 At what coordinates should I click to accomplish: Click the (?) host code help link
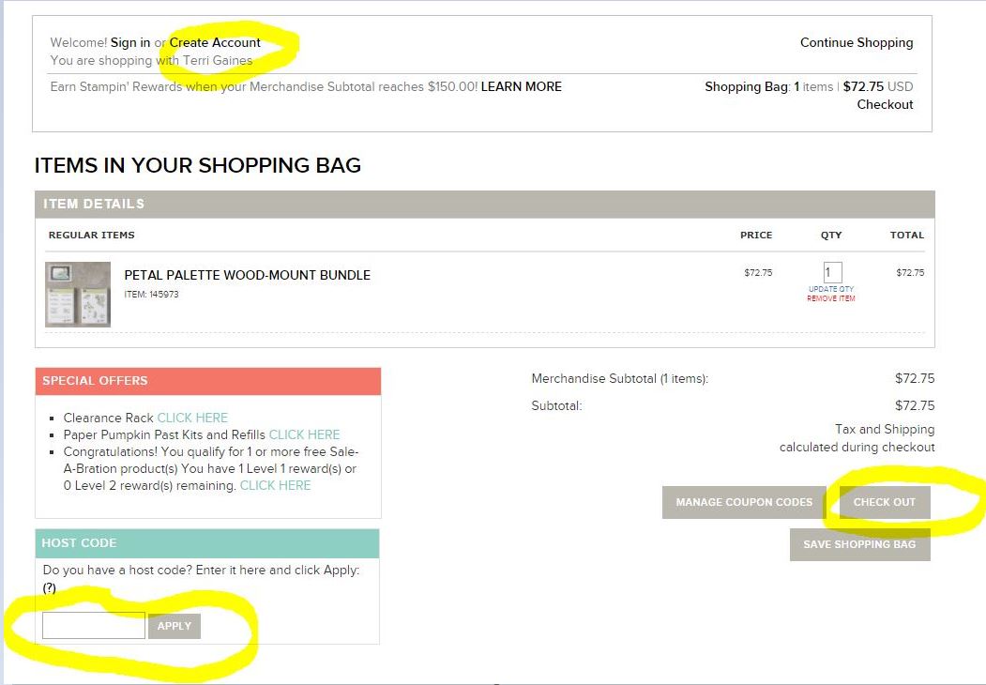[50, 587]
